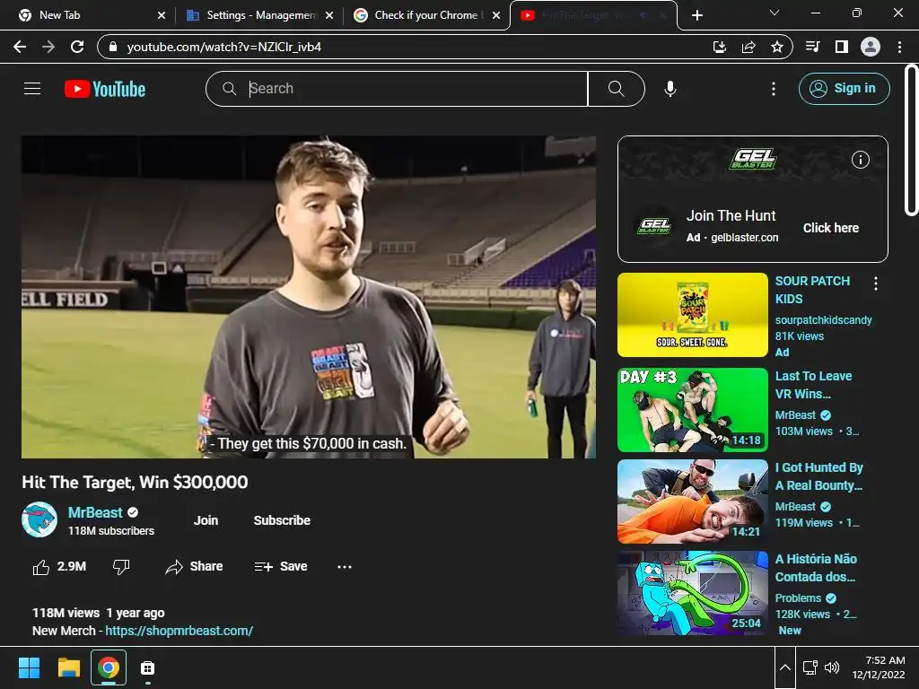Go back in Chrome
Screen dimensions: 919x689
point(20,47)
